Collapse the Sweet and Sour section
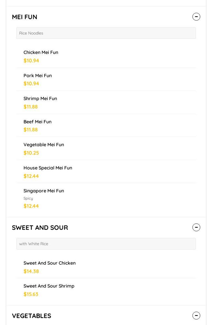Viewport: 218px width, 325px height. click(196, 228)
